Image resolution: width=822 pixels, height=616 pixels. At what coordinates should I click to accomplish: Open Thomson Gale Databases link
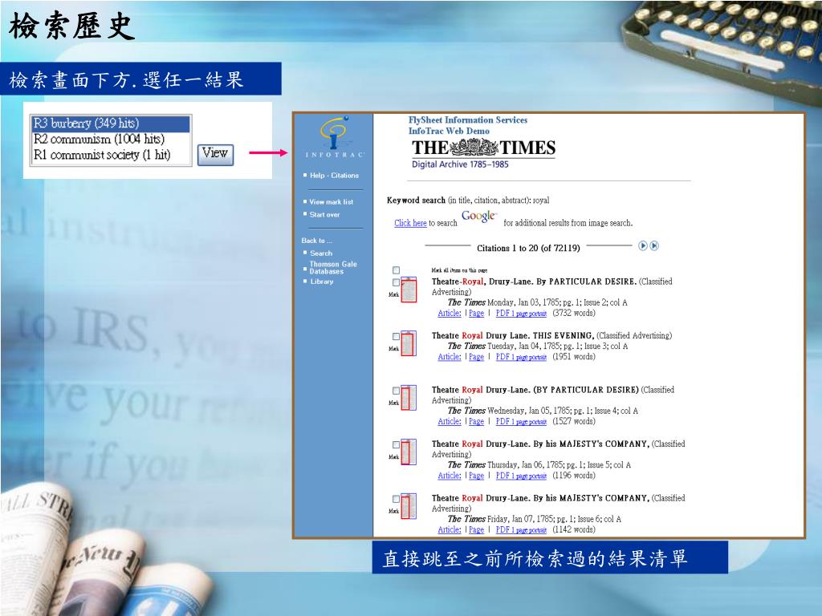pos(333,268)
